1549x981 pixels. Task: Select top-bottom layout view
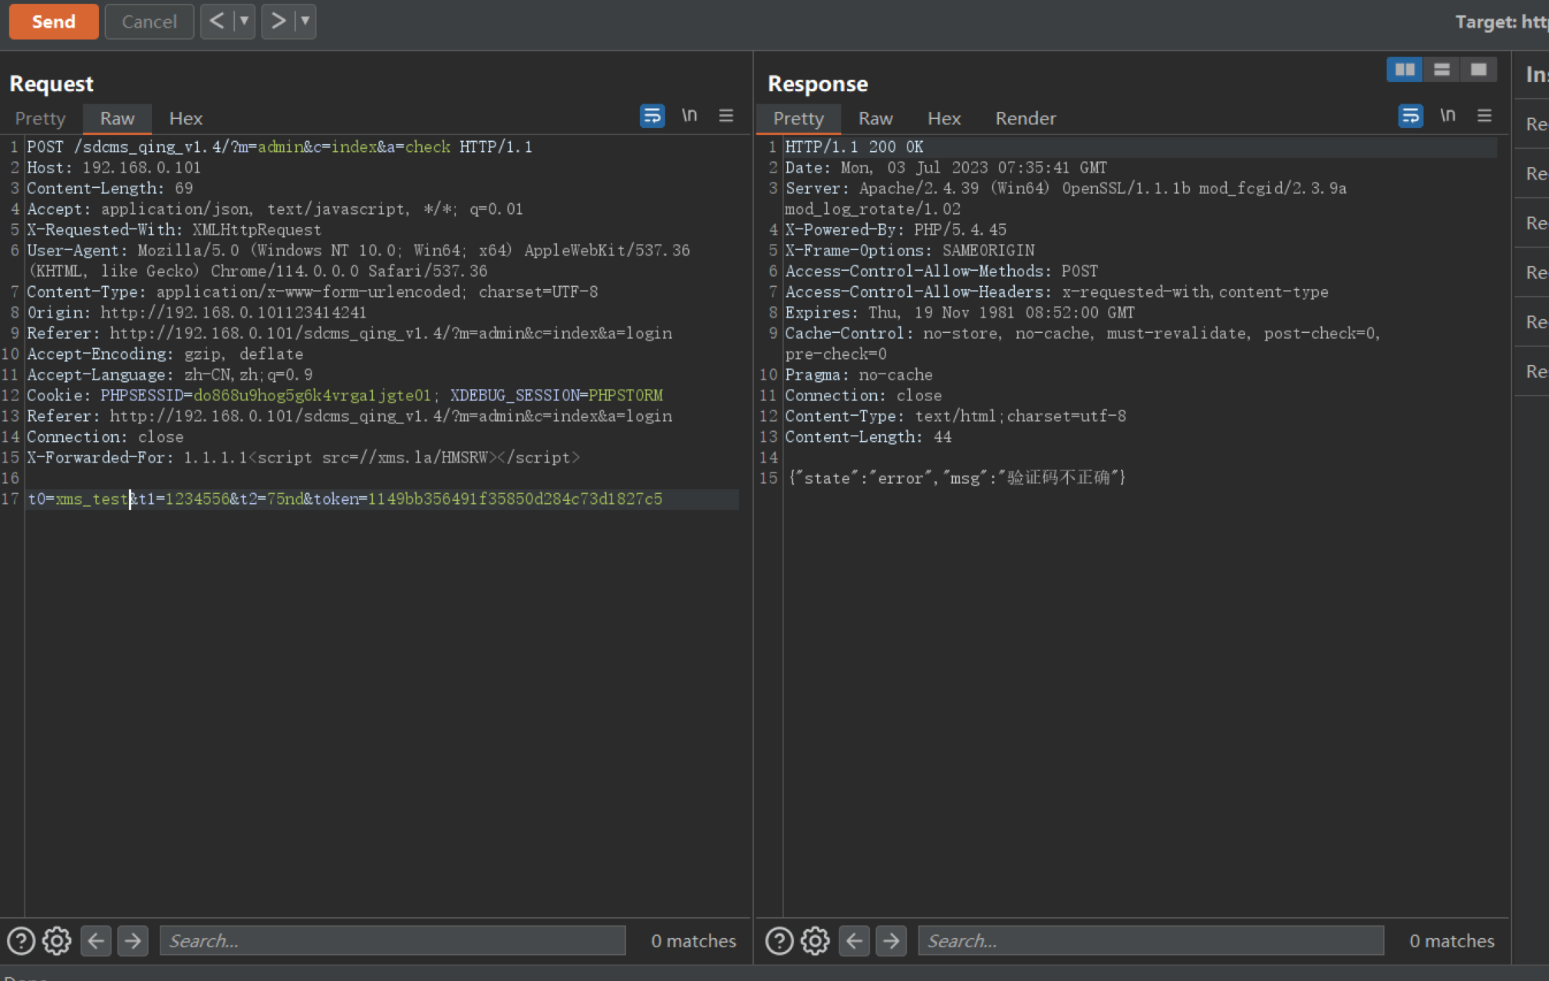pyautogui.click(x=1442, y=70)
